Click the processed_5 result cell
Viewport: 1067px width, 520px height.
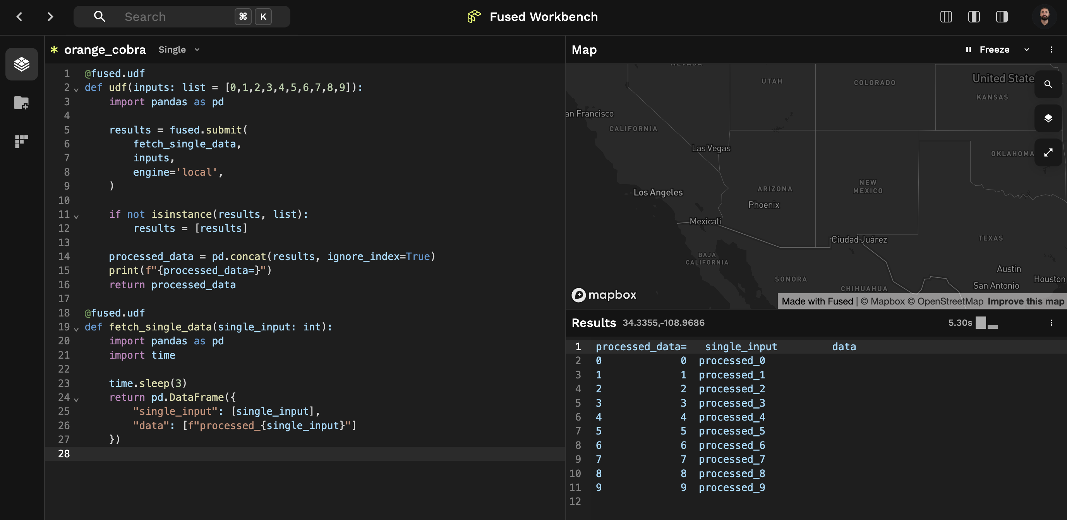click(x=732, y=431)
